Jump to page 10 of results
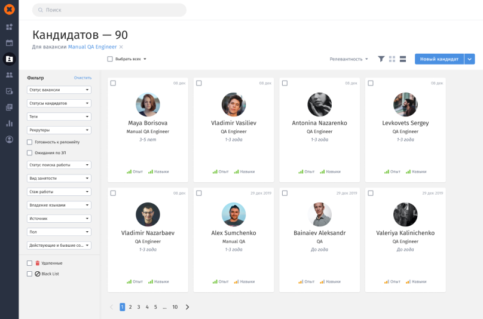 point(175,307)
